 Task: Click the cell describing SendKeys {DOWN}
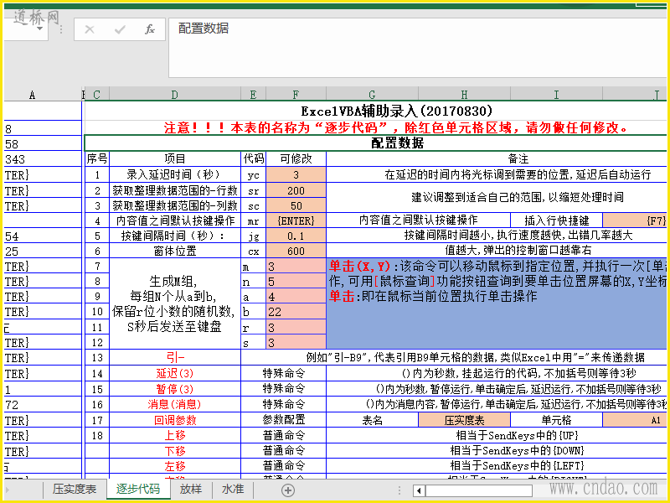(497, 451)
